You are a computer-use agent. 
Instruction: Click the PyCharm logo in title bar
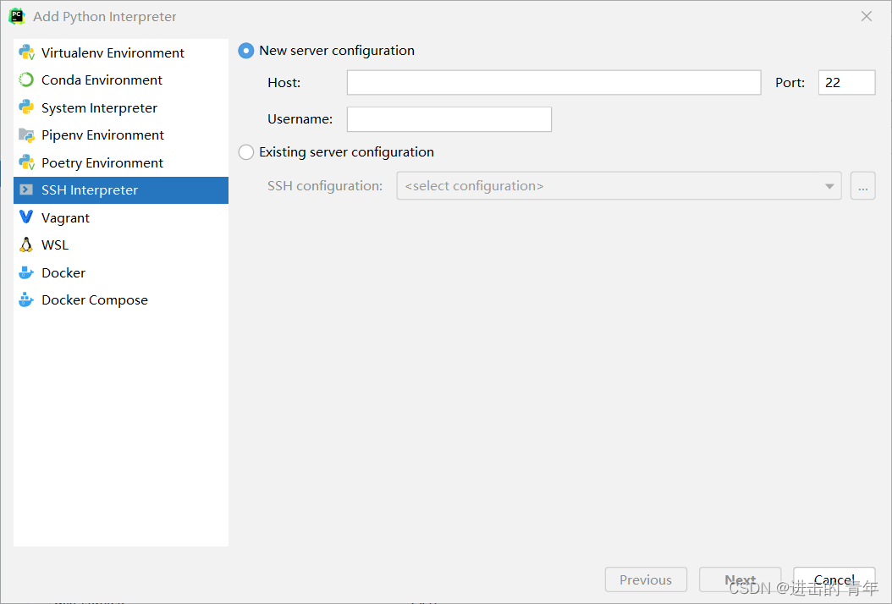click(x=17, y=16)
